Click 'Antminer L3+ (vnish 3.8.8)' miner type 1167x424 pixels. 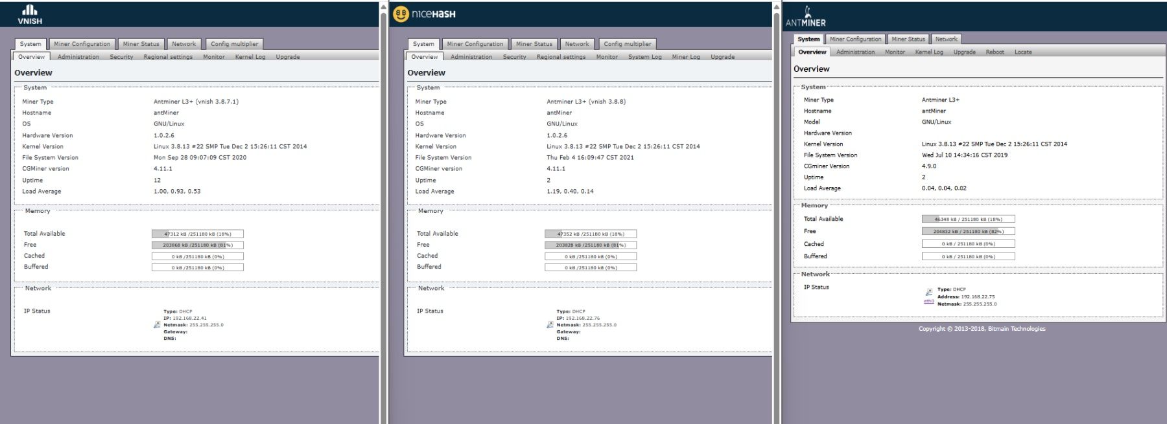[x=586, y=102]
